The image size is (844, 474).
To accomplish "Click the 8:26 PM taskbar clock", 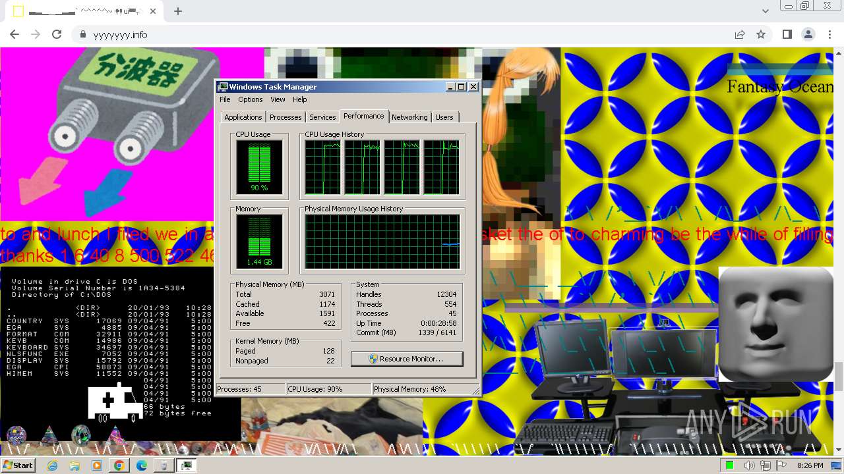I will 810,465.
